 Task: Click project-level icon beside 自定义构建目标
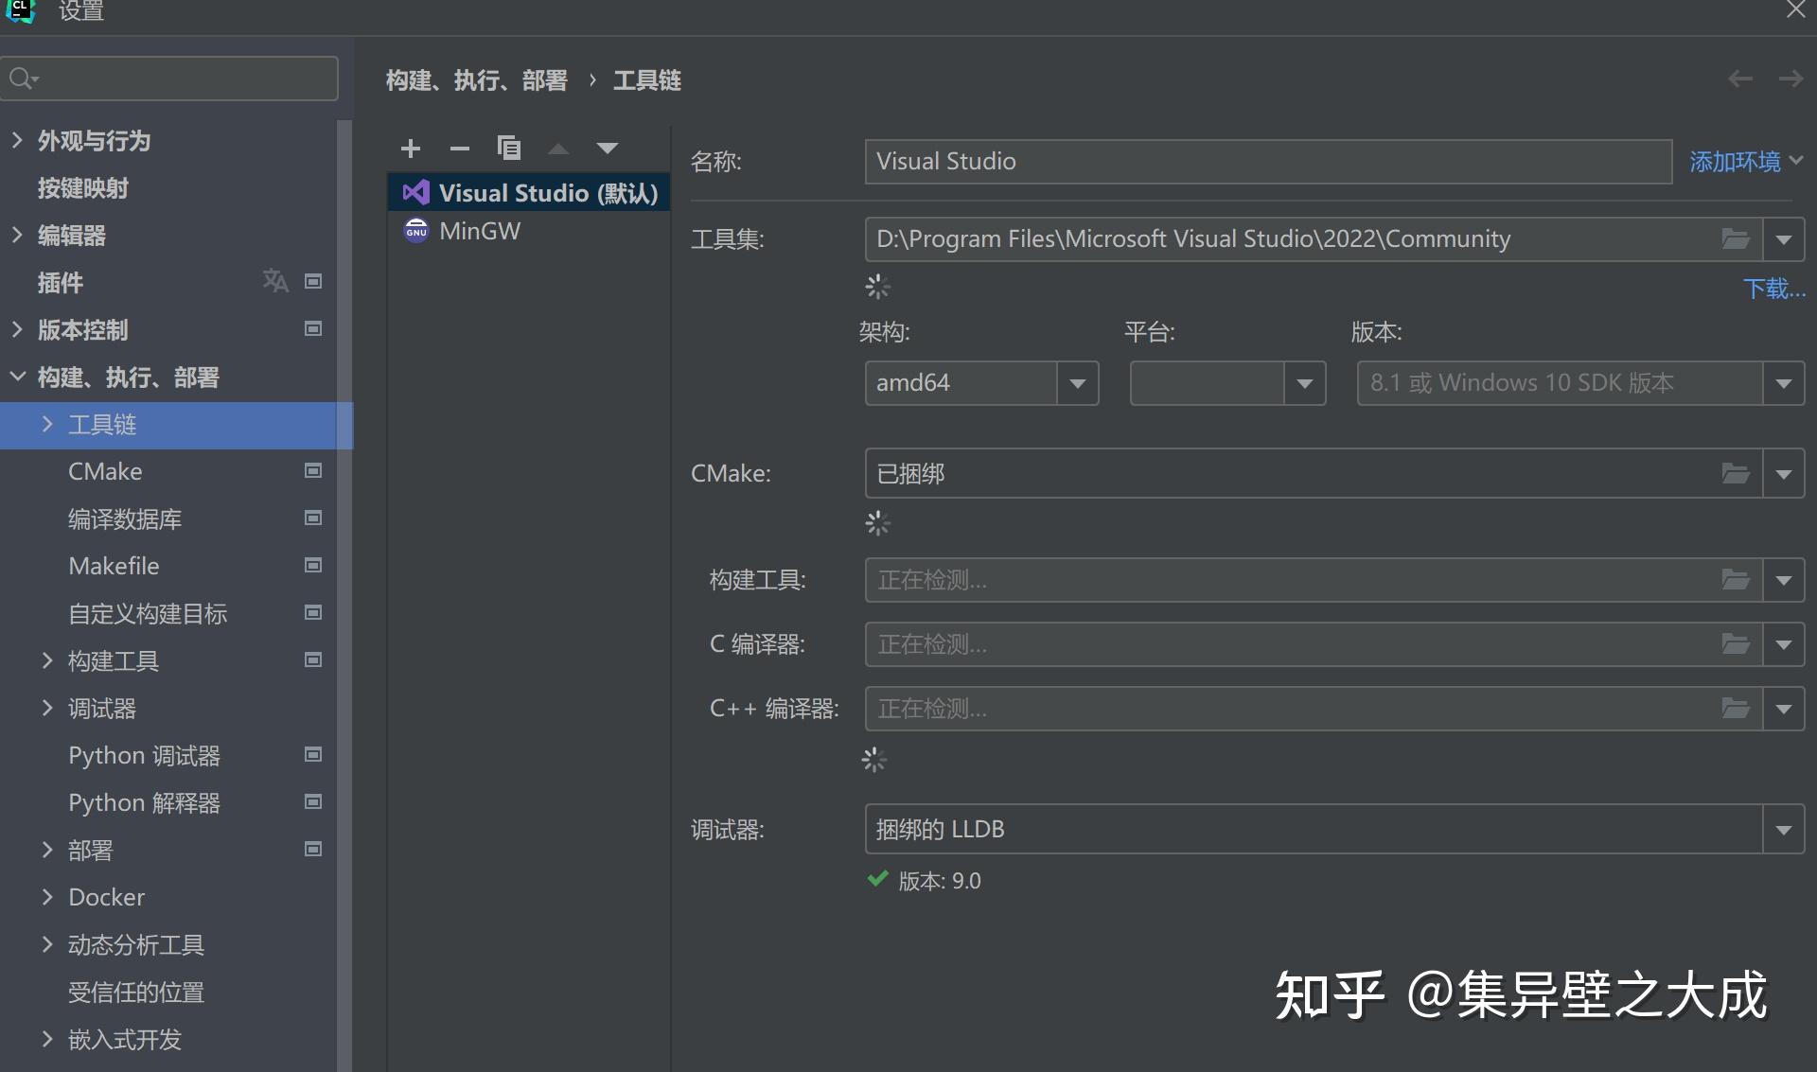313,612
